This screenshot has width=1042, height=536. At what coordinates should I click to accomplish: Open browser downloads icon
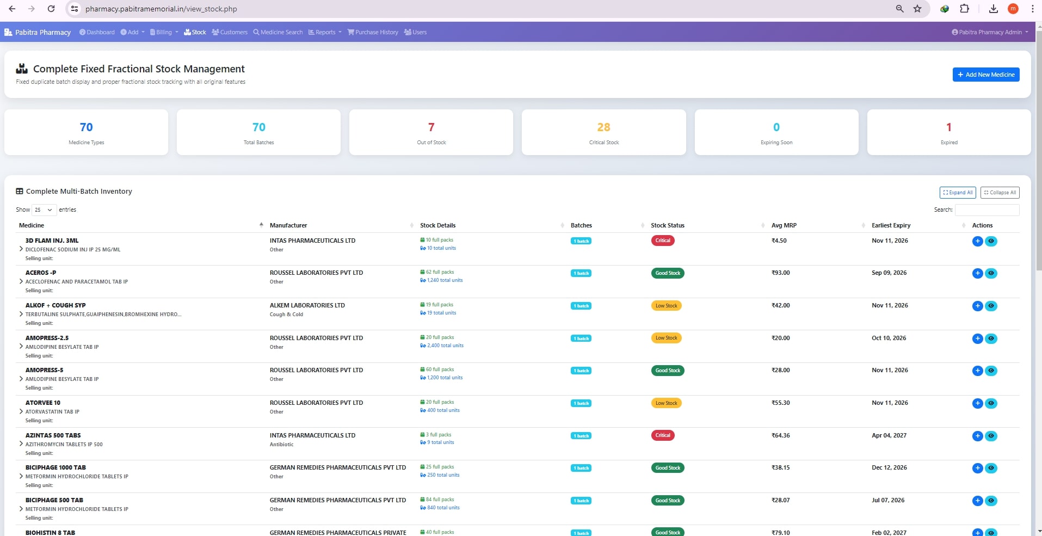click(993, 9)
